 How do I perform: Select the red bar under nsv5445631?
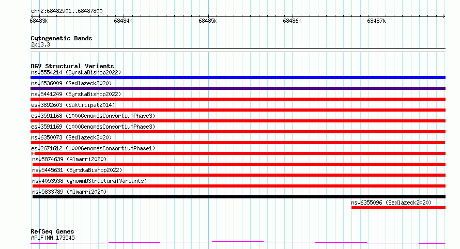tap(239, 175)
